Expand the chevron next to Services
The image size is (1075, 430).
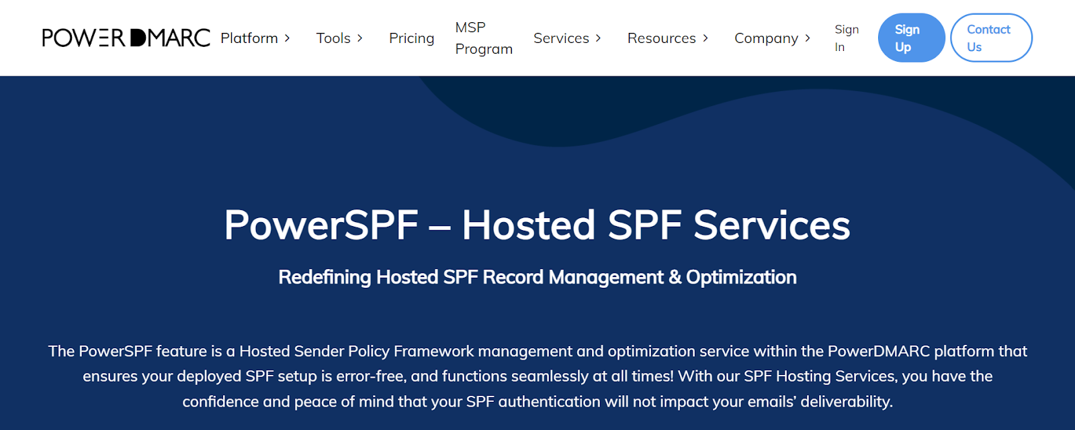(x=599, y=38)
